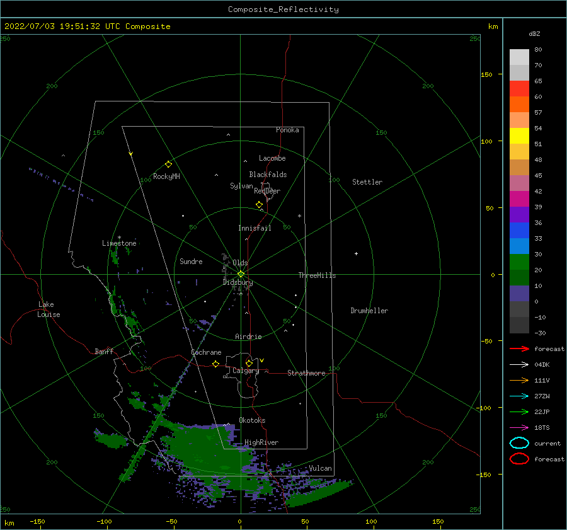Image resolution: width=567 pixels, height=530 pixels.
Task: Click the Lake Louise label
Action: 49,309
